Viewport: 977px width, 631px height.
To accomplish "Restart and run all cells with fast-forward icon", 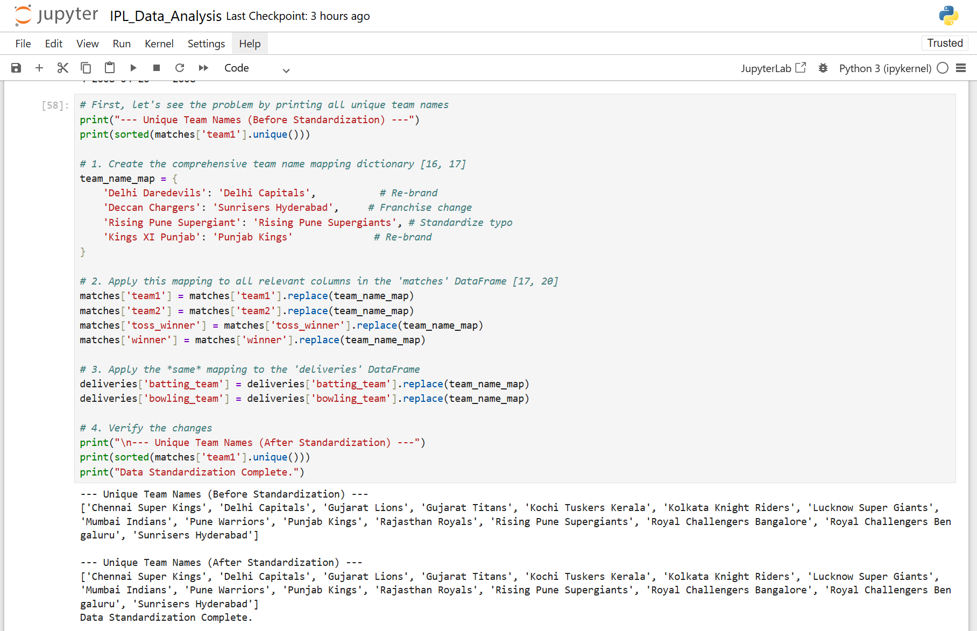I will 203,68.
